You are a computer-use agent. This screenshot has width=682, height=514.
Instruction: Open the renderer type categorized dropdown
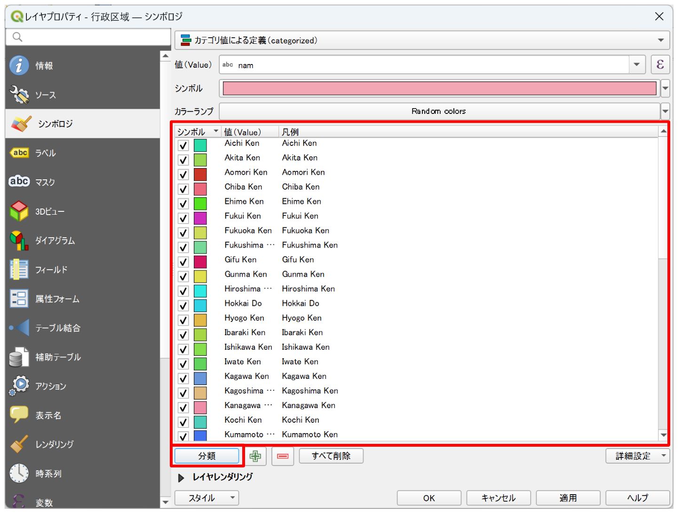click(x=422, y=40)
